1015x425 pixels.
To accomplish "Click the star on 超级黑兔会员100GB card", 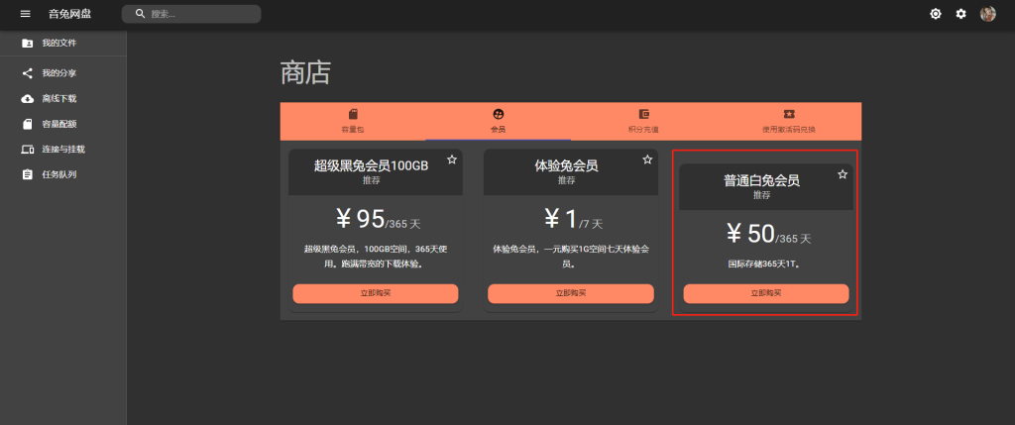I will (452, 159).
